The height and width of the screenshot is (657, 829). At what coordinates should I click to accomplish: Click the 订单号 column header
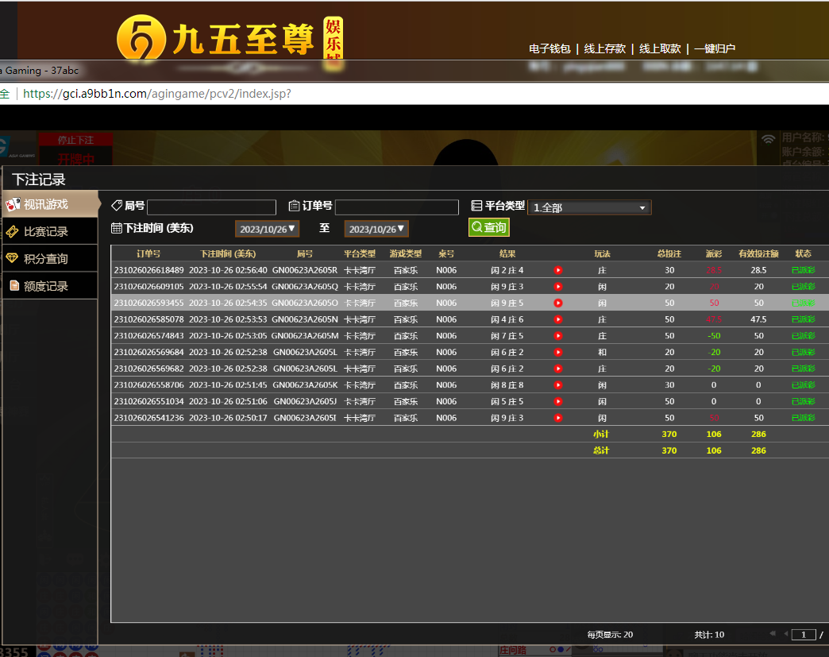148,254
